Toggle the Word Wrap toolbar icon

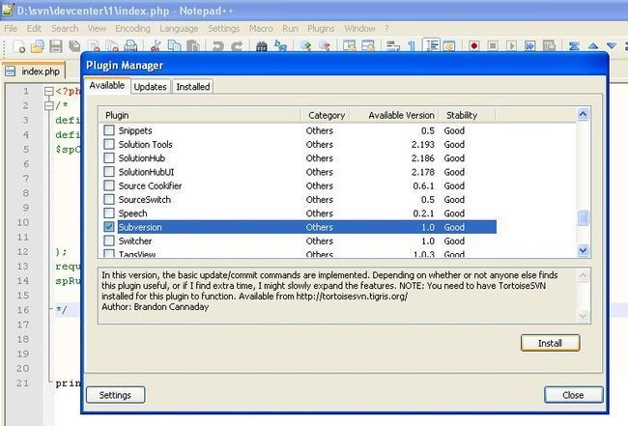[x=393, y=46]
